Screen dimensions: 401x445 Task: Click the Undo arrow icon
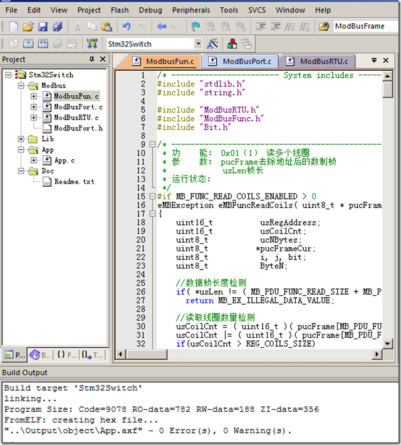pyautogui.click(x=127, y=26)
